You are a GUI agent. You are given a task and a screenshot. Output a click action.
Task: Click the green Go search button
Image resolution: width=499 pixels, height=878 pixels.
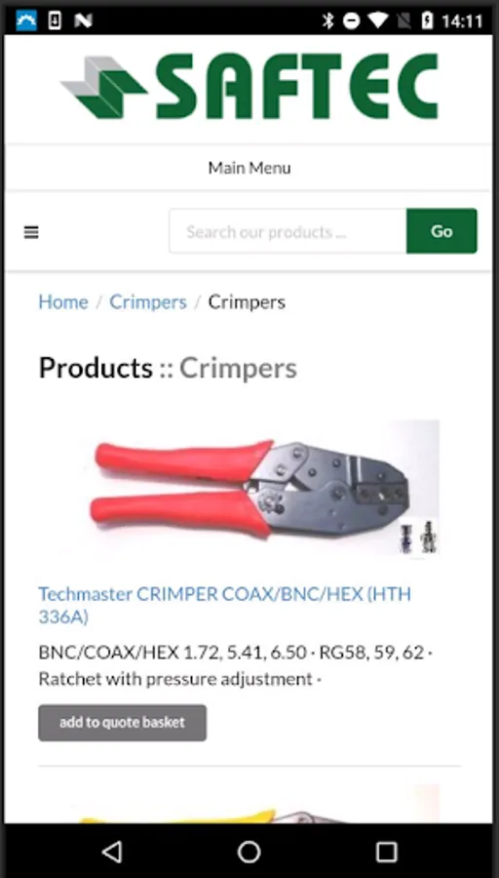pyautogui.click(x=441, y=231)
